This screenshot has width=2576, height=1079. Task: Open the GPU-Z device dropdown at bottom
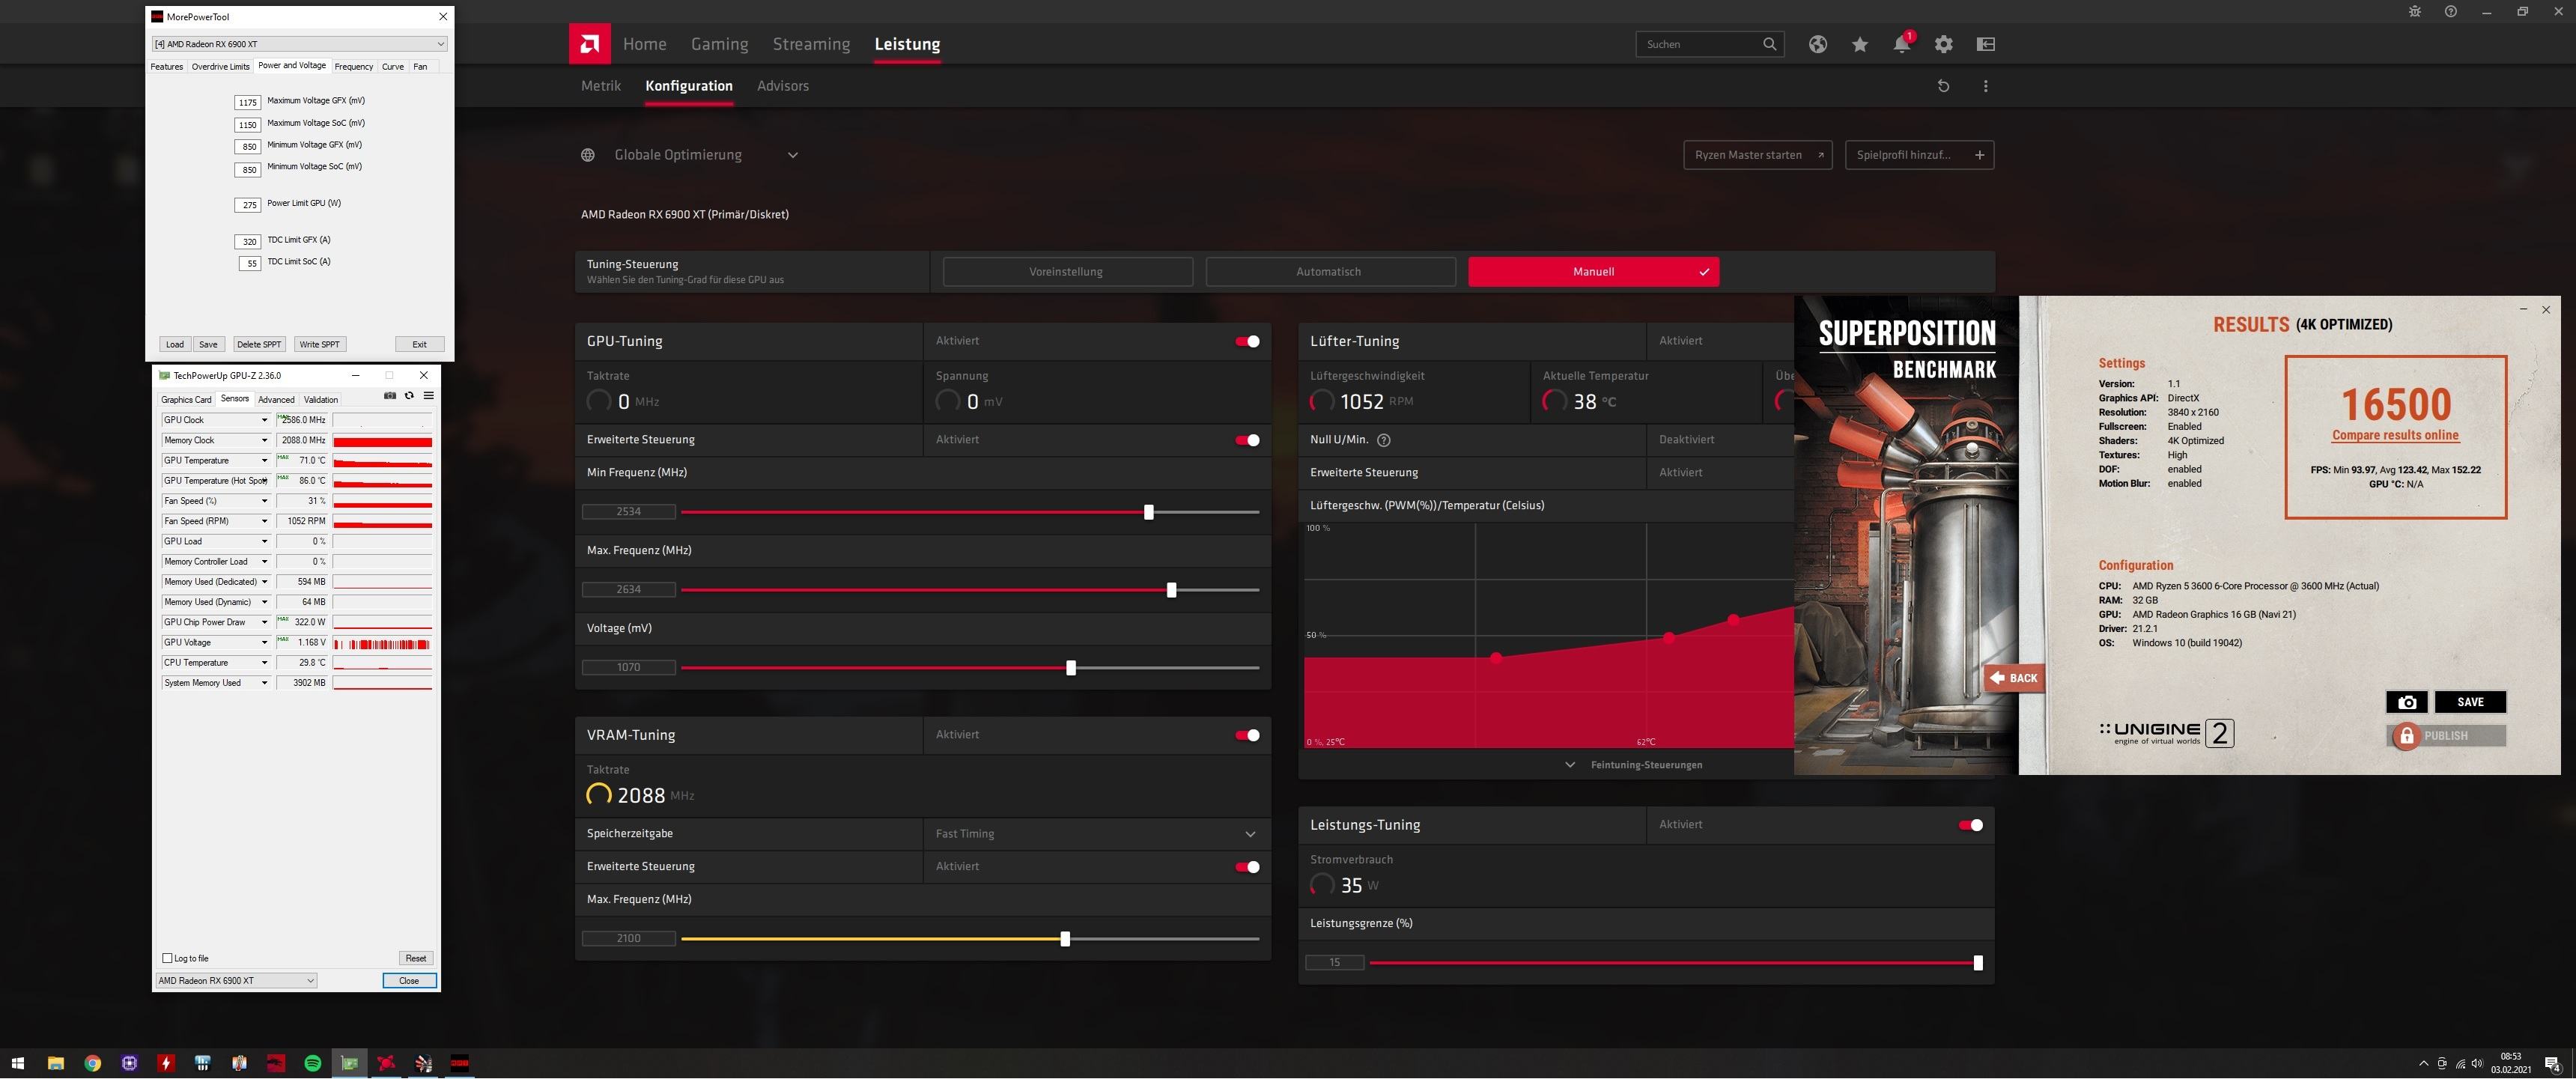(236, 981)
